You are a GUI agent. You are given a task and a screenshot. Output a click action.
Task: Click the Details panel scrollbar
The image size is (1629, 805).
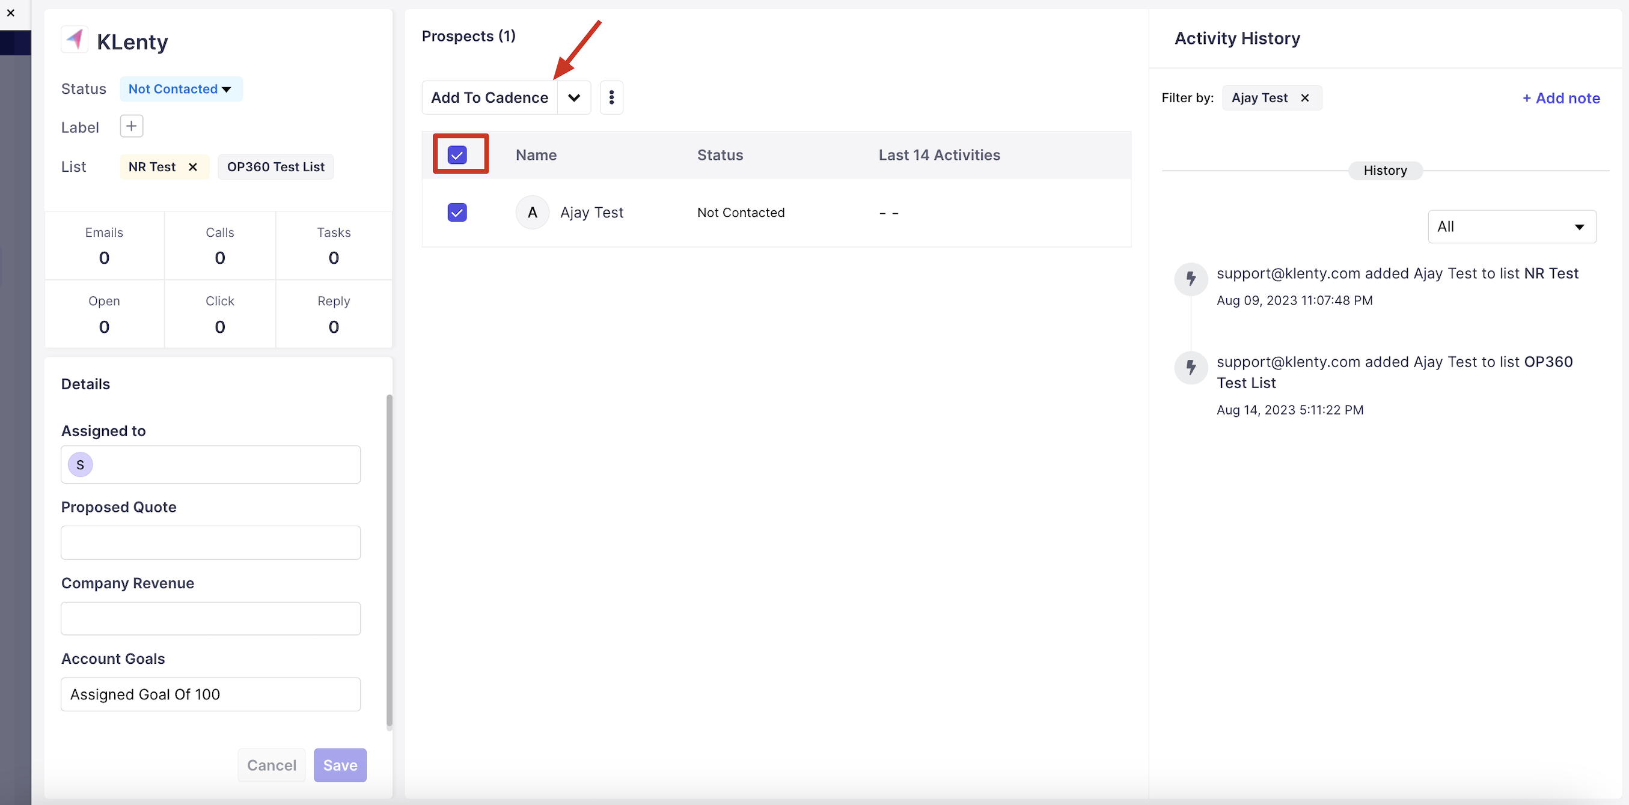[x=389, y=561]
